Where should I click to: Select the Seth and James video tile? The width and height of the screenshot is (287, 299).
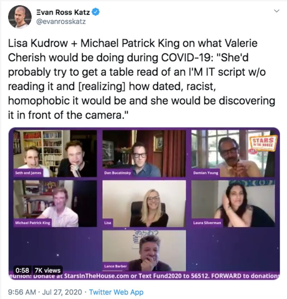coord(55,154)
